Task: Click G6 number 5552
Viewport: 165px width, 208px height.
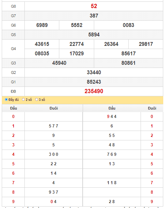Action: click(77, 25)
